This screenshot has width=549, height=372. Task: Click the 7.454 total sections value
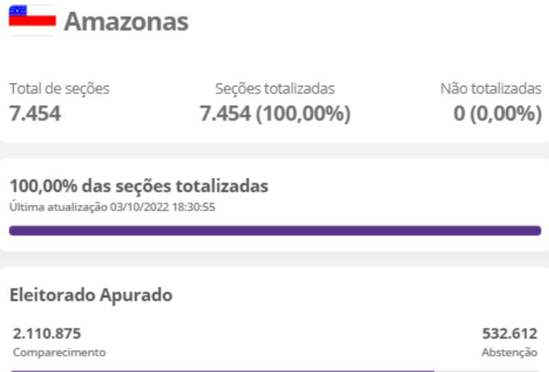(35, 114)
